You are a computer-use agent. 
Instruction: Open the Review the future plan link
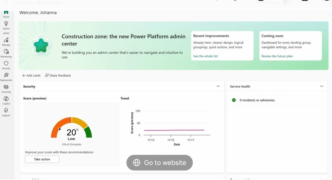(277, 56)
